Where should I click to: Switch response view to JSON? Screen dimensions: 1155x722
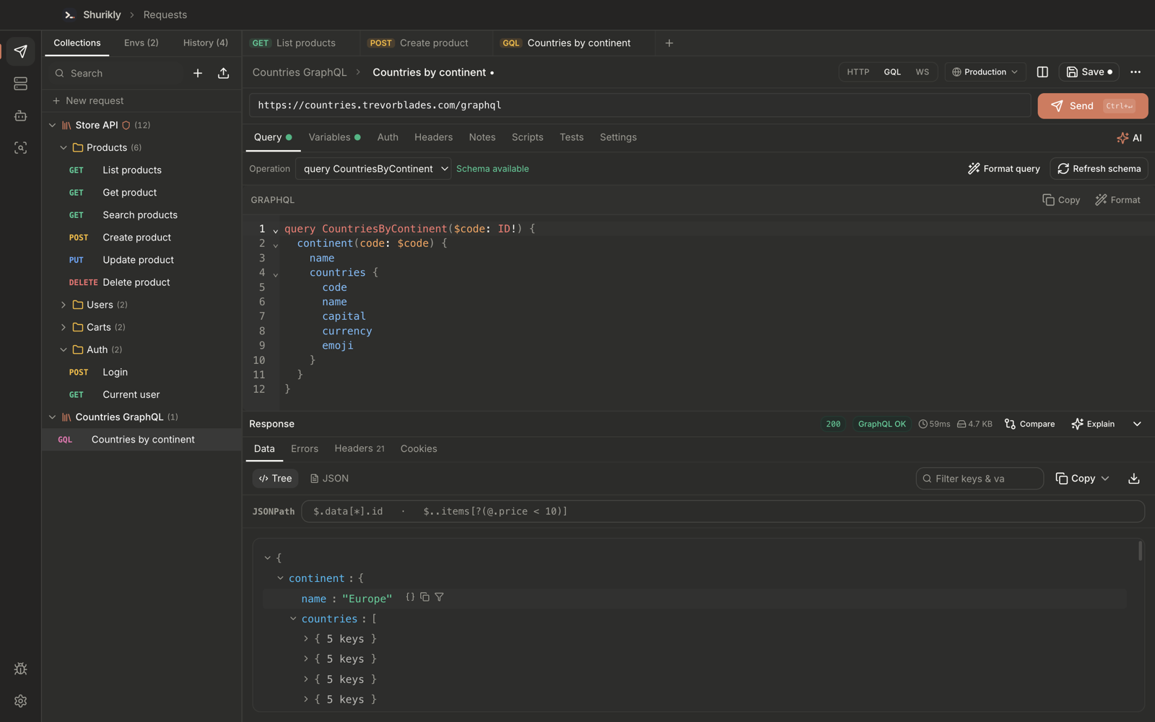pos(329,479)
